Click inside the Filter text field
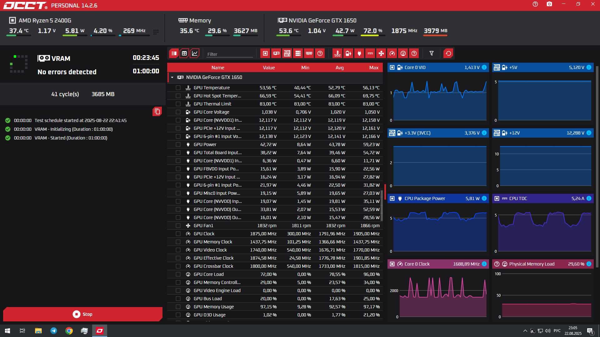 [x=230, y=54]
